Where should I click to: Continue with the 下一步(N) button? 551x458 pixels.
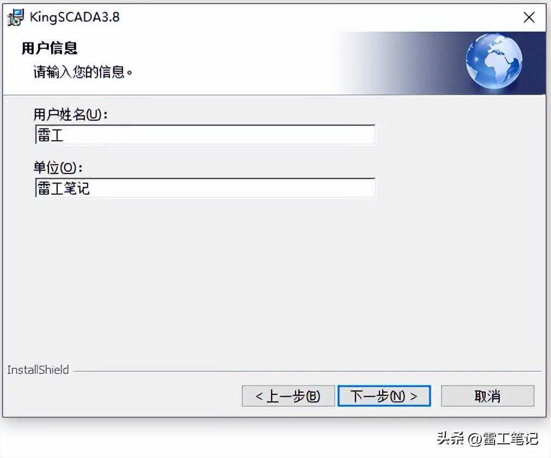click(x=384, y=396)
